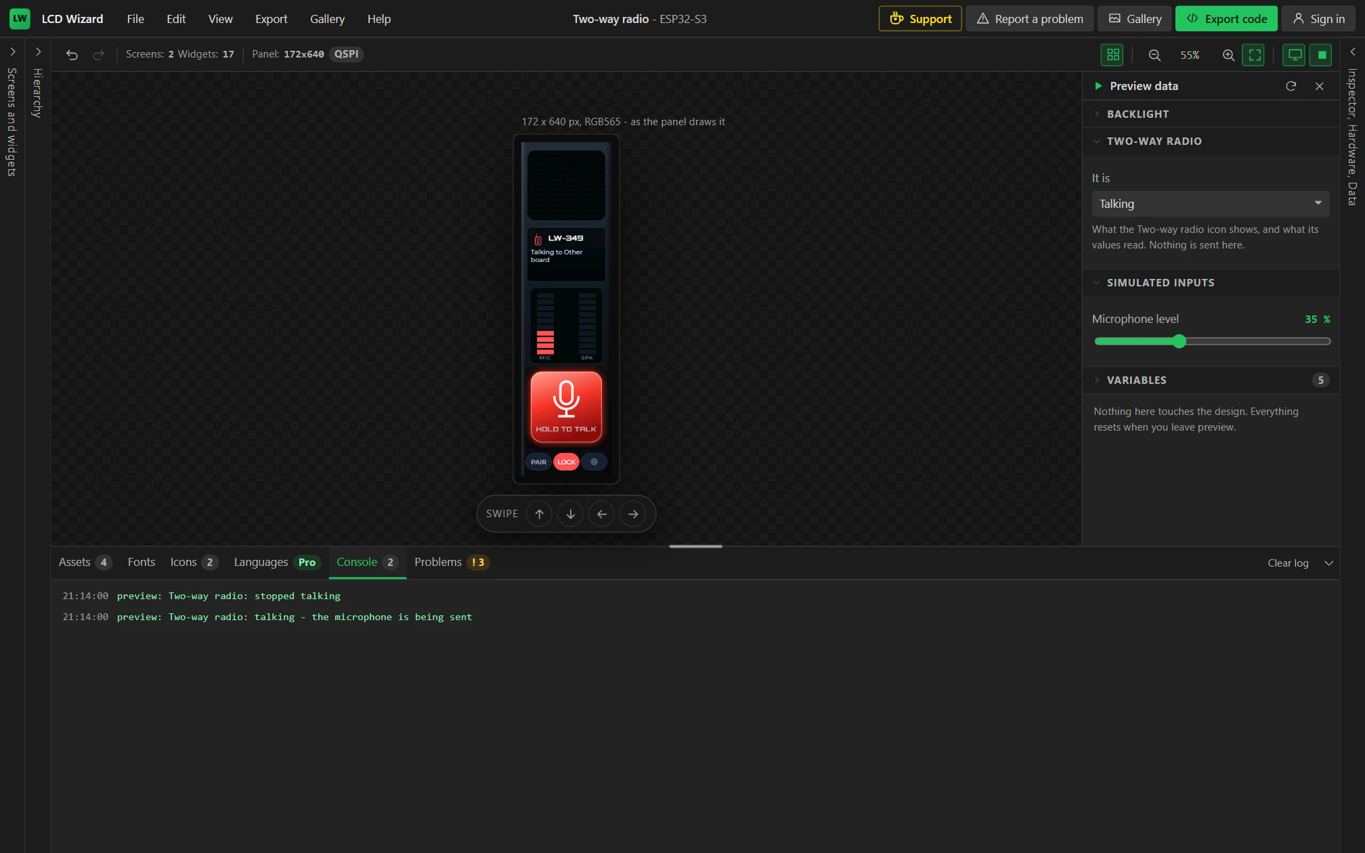The width and height of the screenshot is (1365, 853).
Task: Click the Export code button
Action: point(1226,19)
